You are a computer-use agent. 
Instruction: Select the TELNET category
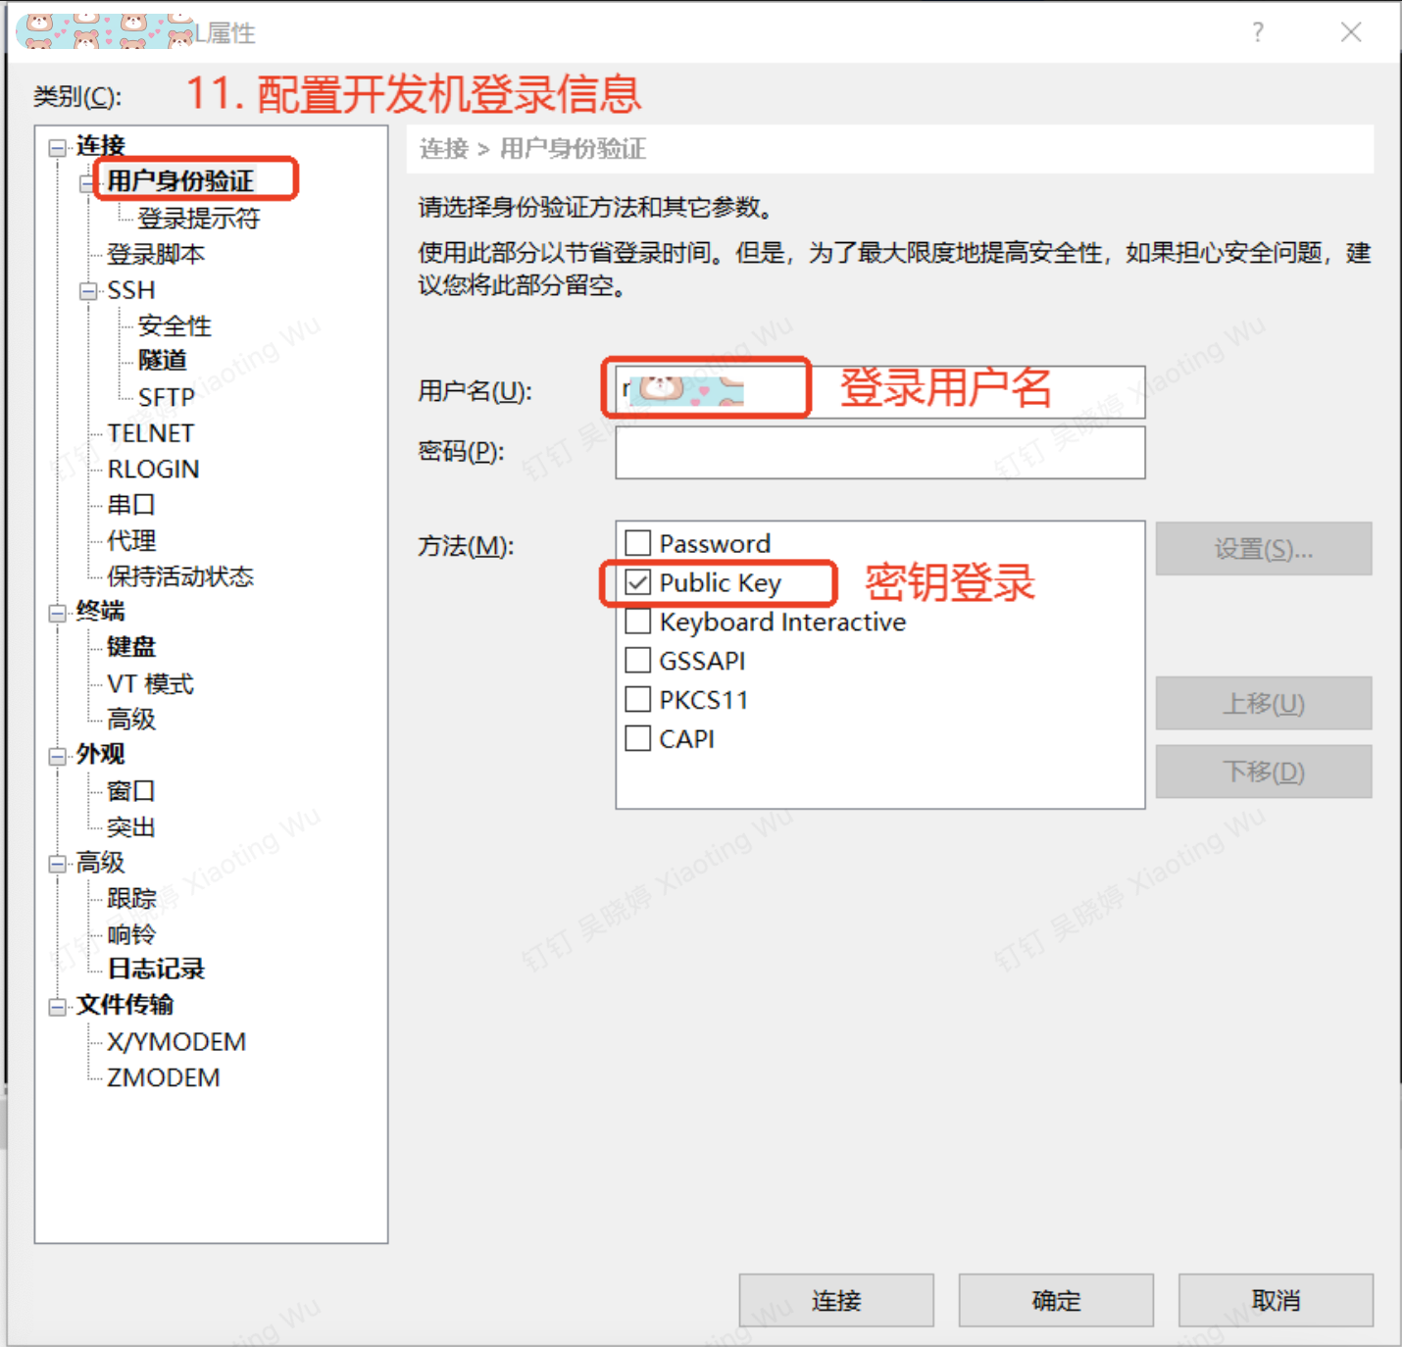[151, 433]
